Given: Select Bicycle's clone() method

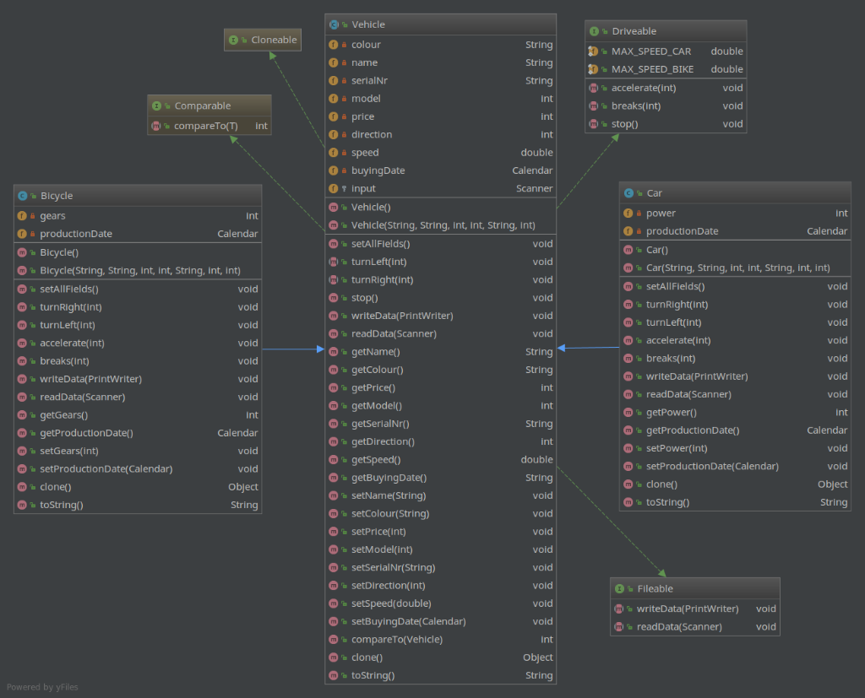Looking at the screenshot, I should tap(138, 487).
